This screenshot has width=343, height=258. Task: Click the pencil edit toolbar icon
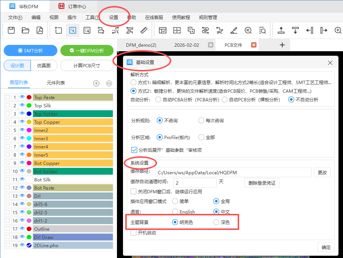click(234, 30)
